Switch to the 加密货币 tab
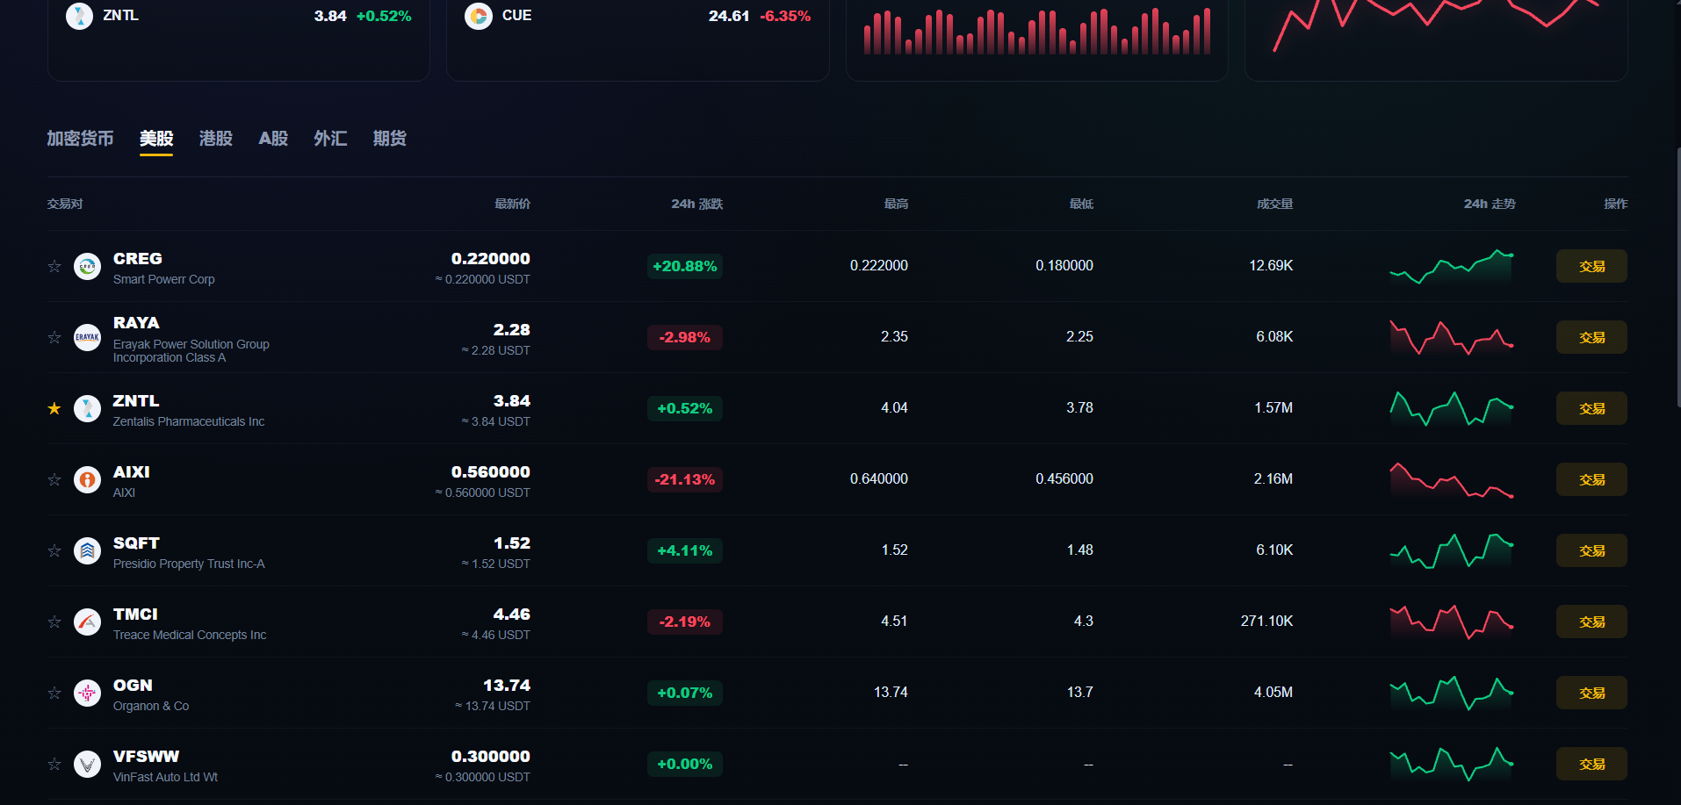This screenshot has height=805, width=1681. [80, 139]
